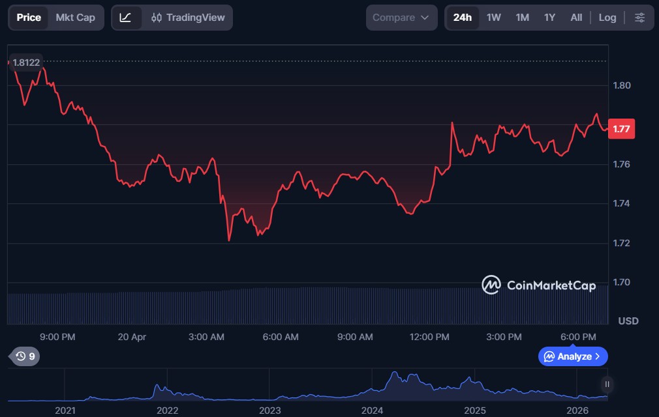
Task: Open the Compare dropdown
Action: click(x=401, y=18)
